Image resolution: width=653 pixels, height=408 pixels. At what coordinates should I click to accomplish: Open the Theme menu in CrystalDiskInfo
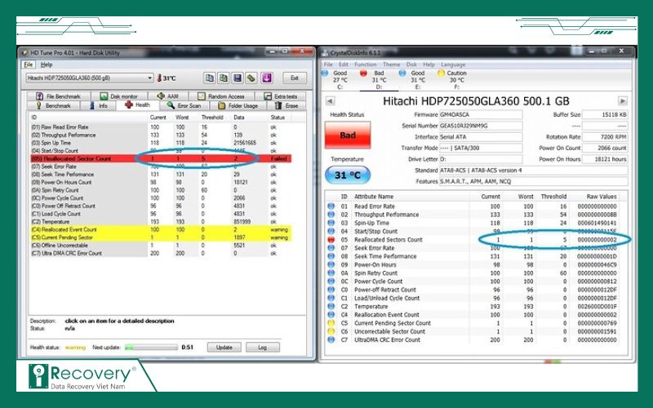coord(391,64)
